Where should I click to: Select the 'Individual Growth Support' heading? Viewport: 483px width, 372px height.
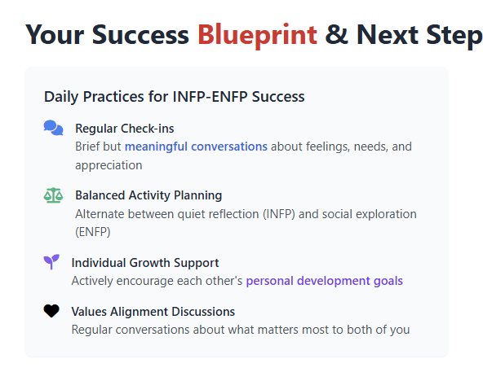(145, 263)
